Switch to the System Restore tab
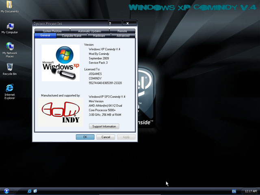 (52, 31)
